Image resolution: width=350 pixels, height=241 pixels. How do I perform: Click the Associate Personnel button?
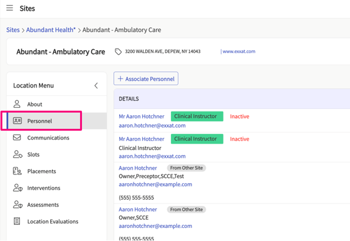pyautogui.click(x=146, y=79)
